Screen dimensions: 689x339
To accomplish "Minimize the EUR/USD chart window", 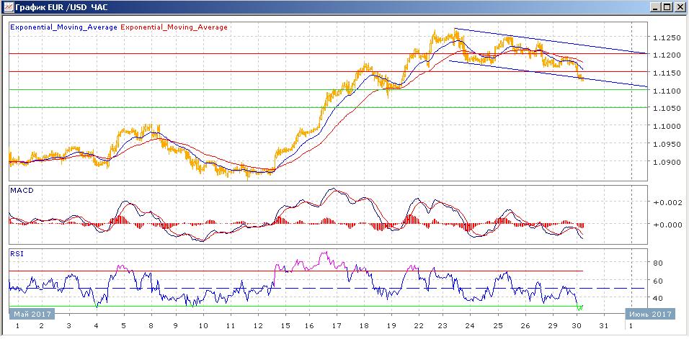I will pos(656,7).
